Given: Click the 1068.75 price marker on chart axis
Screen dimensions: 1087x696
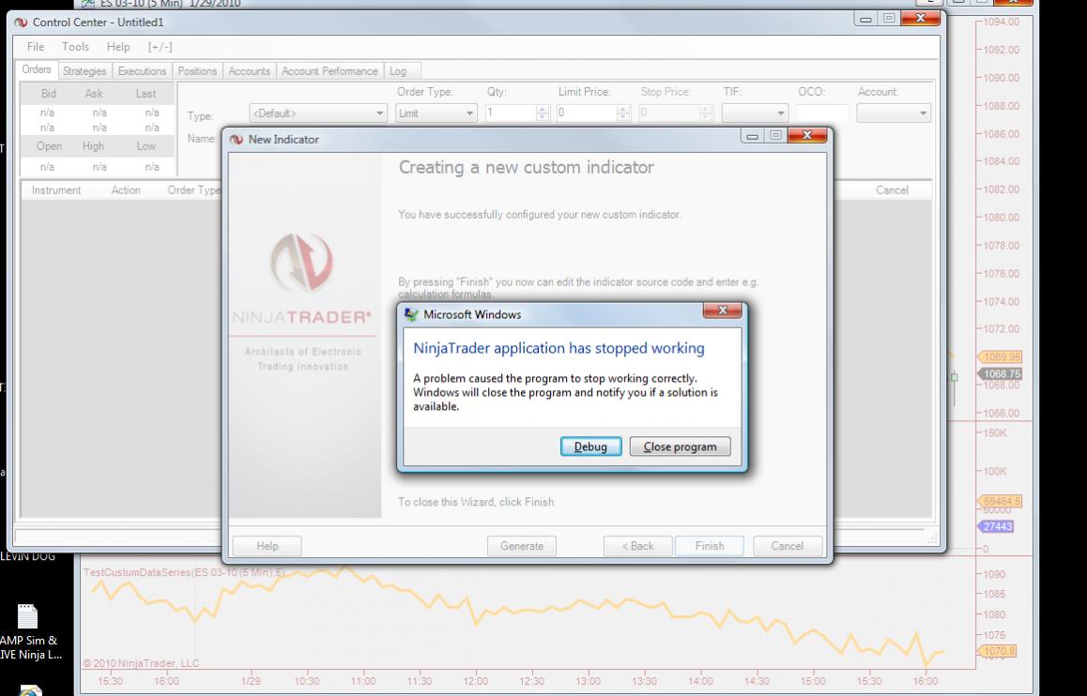Looking at the screenshot, I should pyautogui.click(x=1001, y=374).
